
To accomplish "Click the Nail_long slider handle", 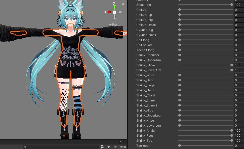I will (x=180, y=40).
